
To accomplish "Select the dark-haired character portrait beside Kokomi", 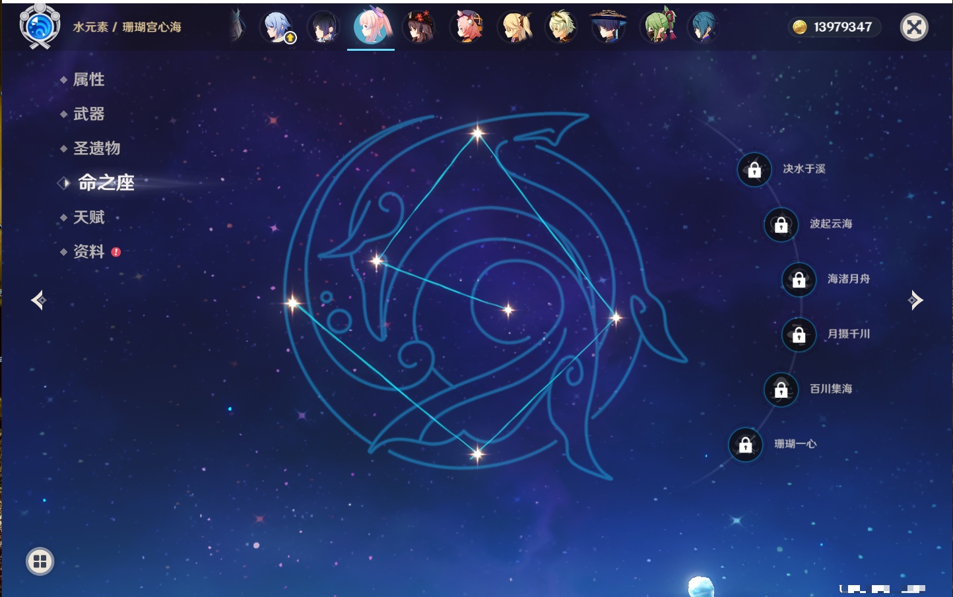I will 323,27.
